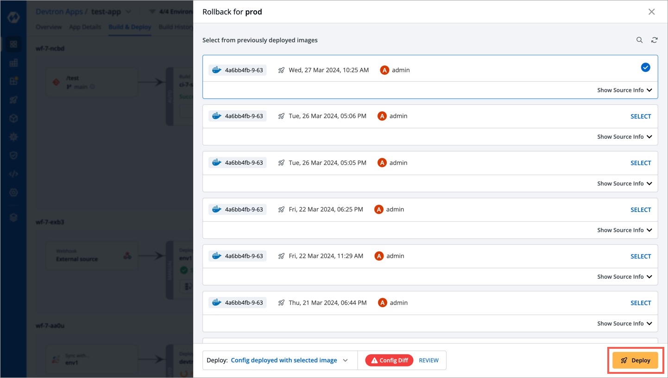Click the rocket icon beside Fri, 22 Mar 06:25 PM
This screenshot has width=668, height=378.
tap(281, 210)
